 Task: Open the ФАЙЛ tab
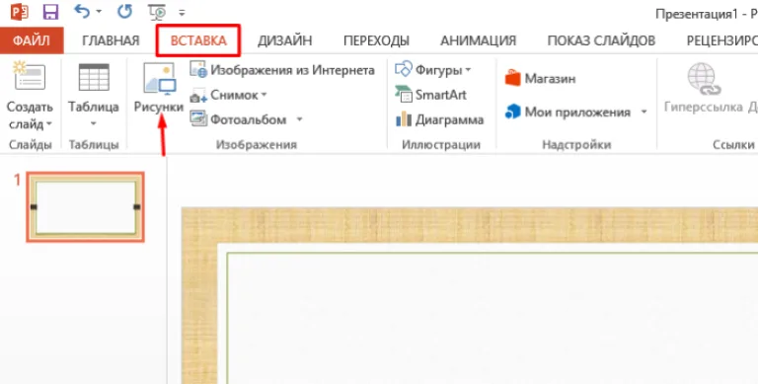coord(32,40)
